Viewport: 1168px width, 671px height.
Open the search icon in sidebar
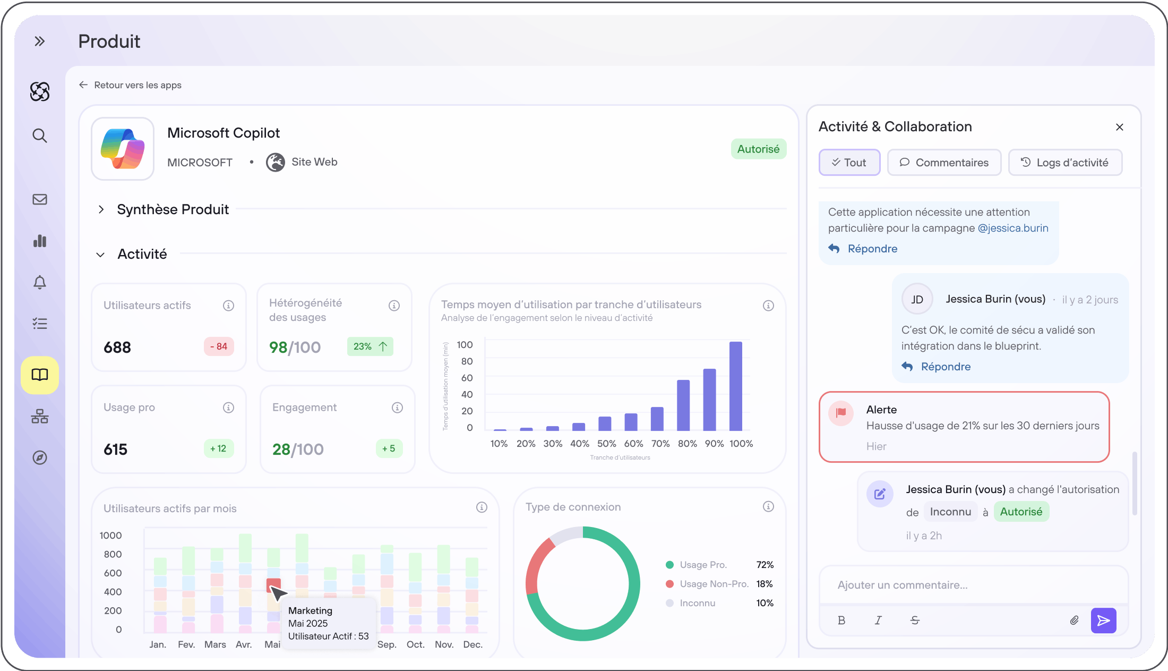pos(40,135)
